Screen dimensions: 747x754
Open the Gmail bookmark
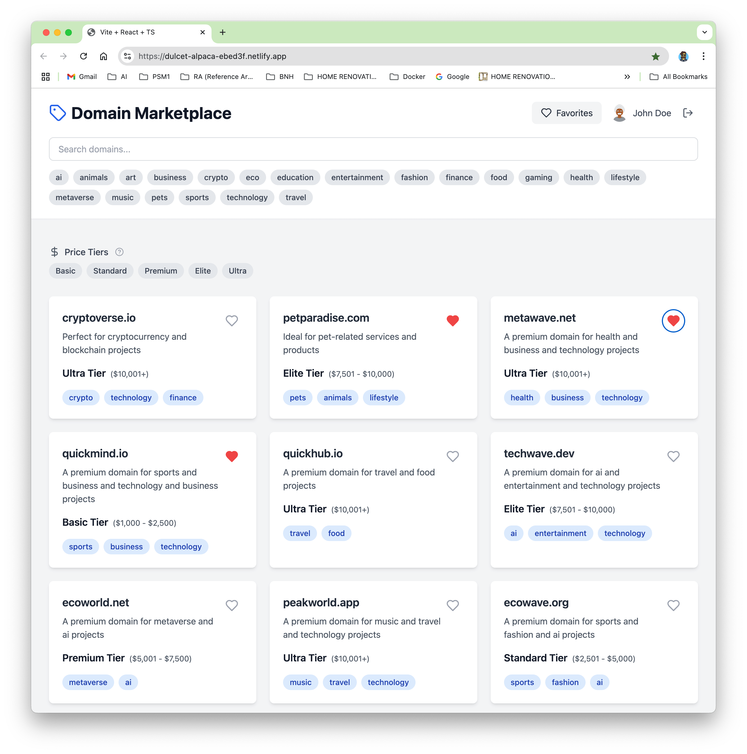(82, 76)
